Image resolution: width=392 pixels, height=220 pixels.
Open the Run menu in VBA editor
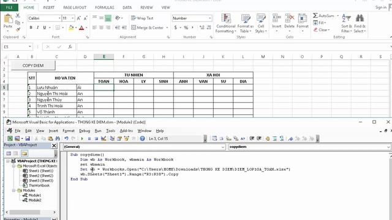click(x=98, y=131)
